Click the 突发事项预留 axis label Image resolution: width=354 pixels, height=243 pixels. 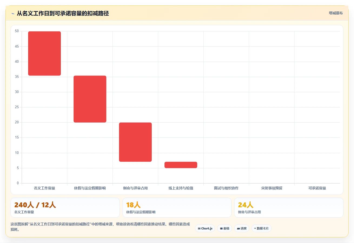272,188
